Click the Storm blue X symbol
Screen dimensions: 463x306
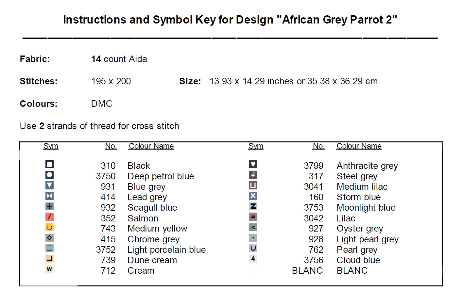pos(253,196)
